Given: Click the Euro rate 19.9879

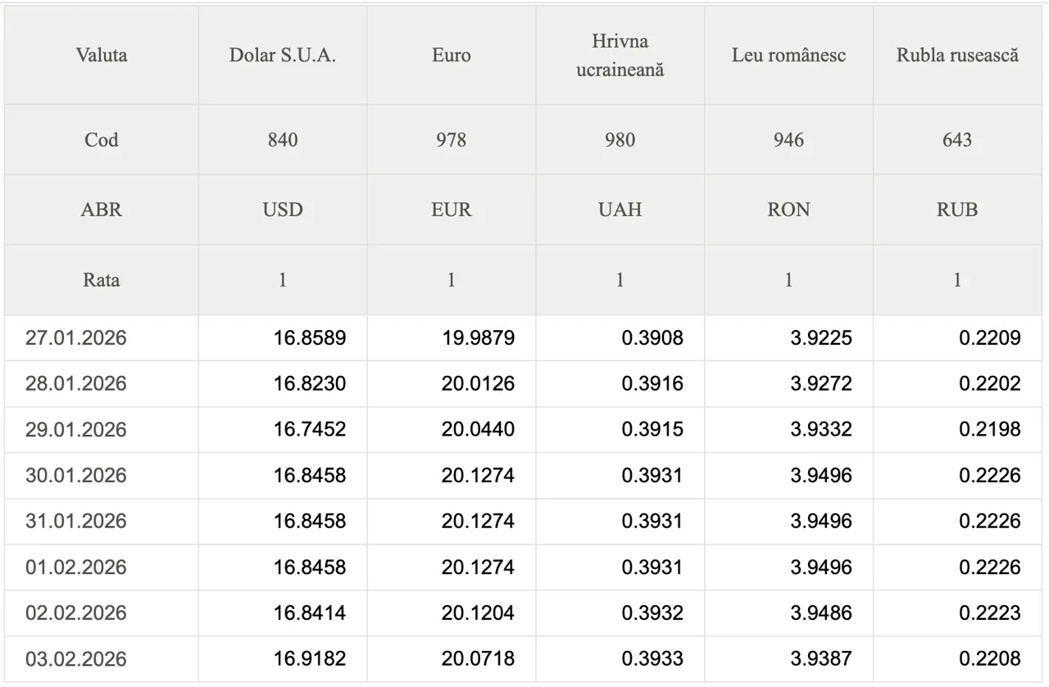Looking at the screenshot, I should 478,338.
